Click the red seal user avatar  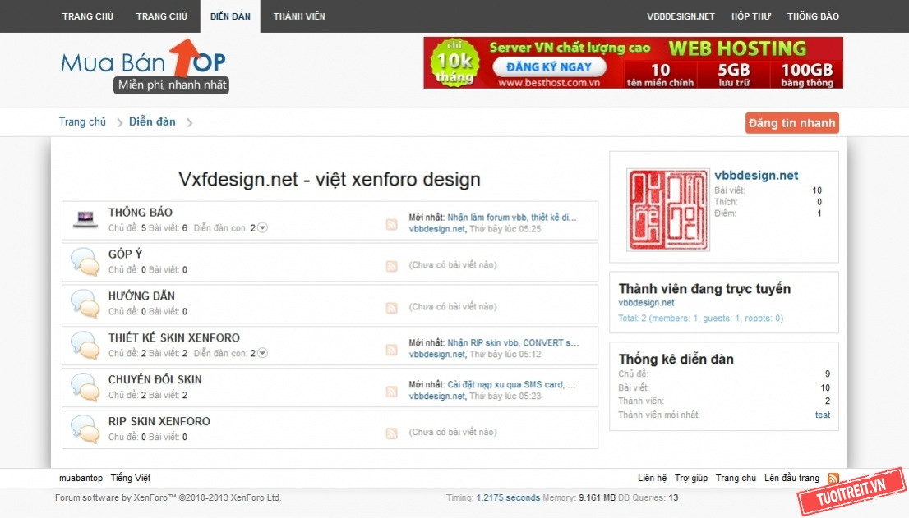point(667,210)
